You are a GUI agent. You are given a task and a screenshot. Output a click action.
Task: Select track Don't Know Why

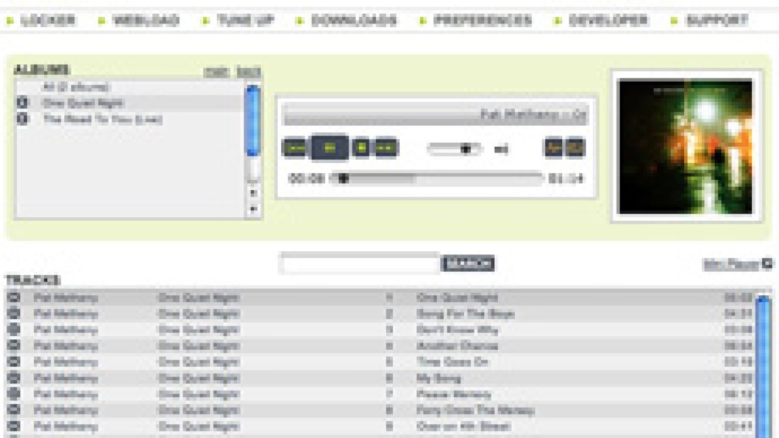pyautogui.click(x=458, y=330)
